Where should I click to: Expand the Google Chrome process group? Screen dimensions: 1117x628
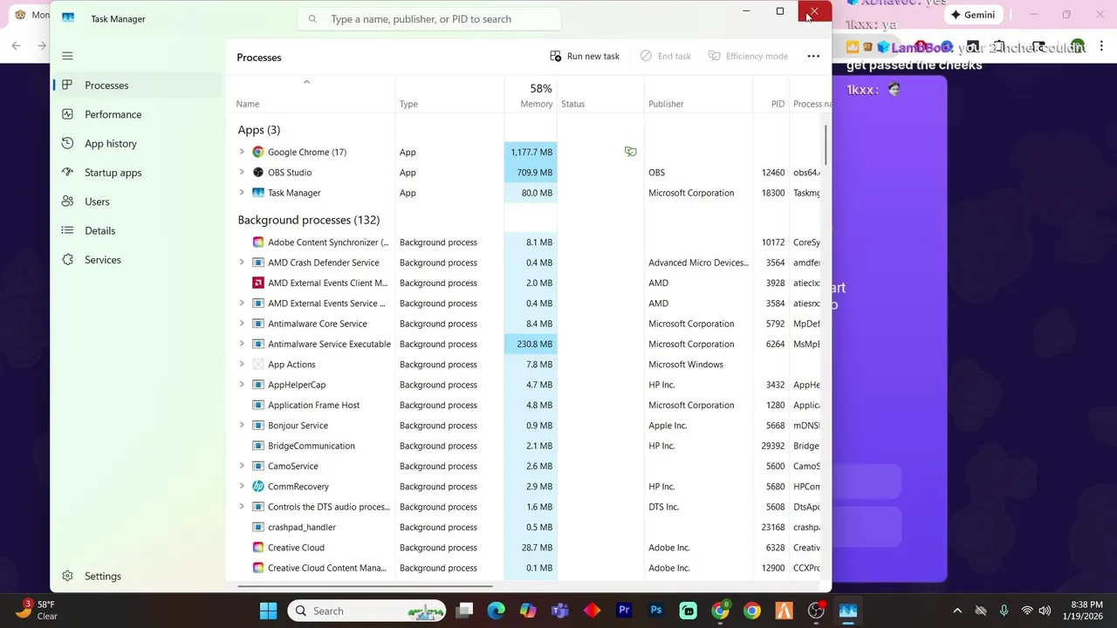[x=242, y=152]
